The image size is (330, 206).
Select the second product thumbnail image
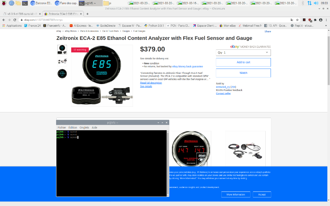click(62, 61)
